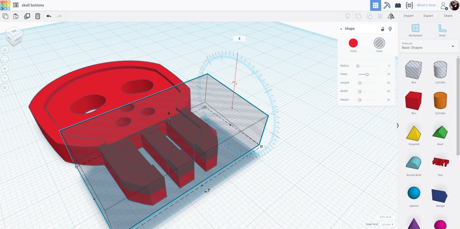Collapse the shapes side panel chevron
Image resolution: width=460 pixels, height=229 pixels.
point(398,125)
